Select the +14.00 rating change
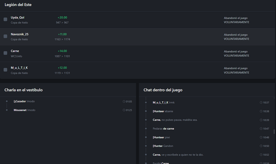The width and height of the screenshot is (276, 164). tap(62, 51)
